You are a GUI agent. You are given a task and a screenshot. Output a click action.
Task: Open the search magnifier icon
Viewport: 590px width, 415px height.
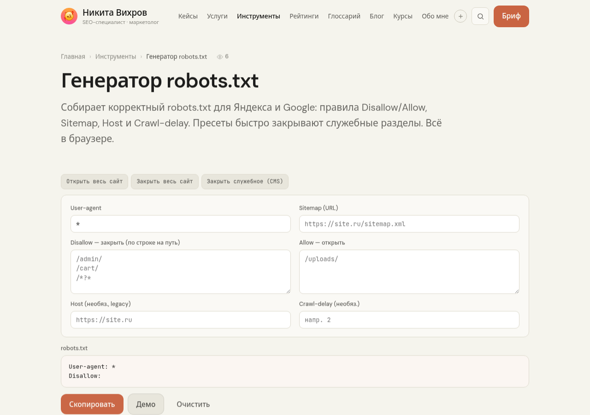pyautogui.click(x=480, y=16)
